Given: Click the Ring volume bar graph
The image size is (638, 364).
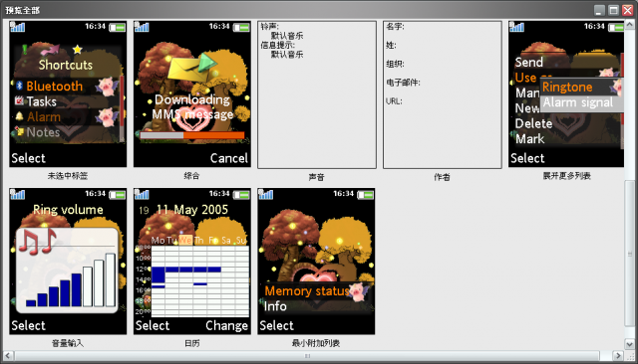Looking at the screenshot, I should coord(71,279).
